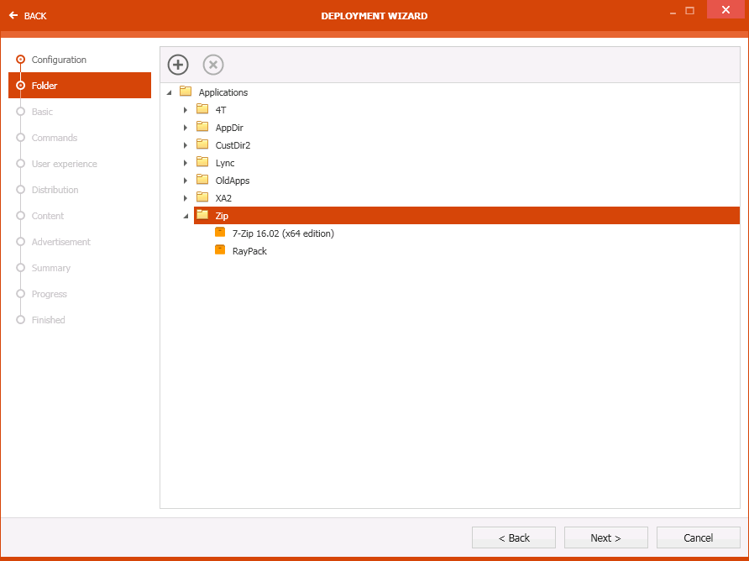Screen dimensions: 749x561
Task: Click the AppDir folder icon
Action: pyautogui.click(x=202, y=127)
